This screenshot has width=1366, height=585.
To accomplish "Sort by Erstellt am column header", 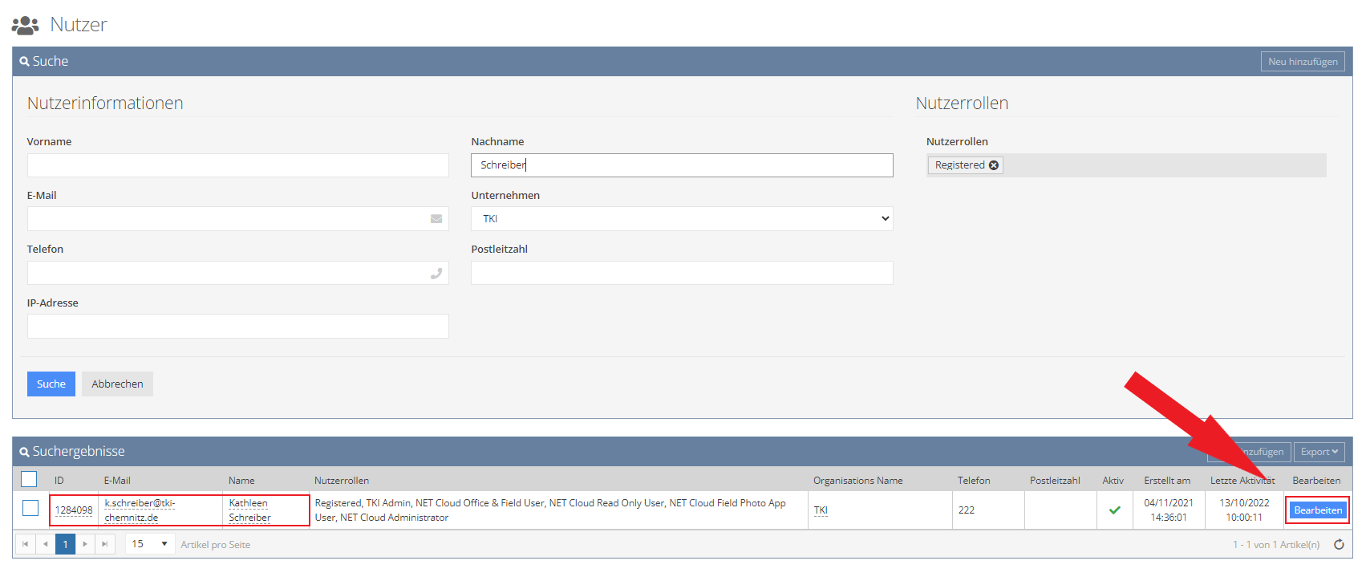I will tap(1166, 481).
